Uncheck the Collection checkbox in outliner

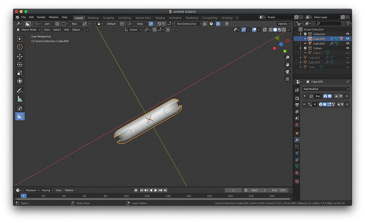click(305, 34)
